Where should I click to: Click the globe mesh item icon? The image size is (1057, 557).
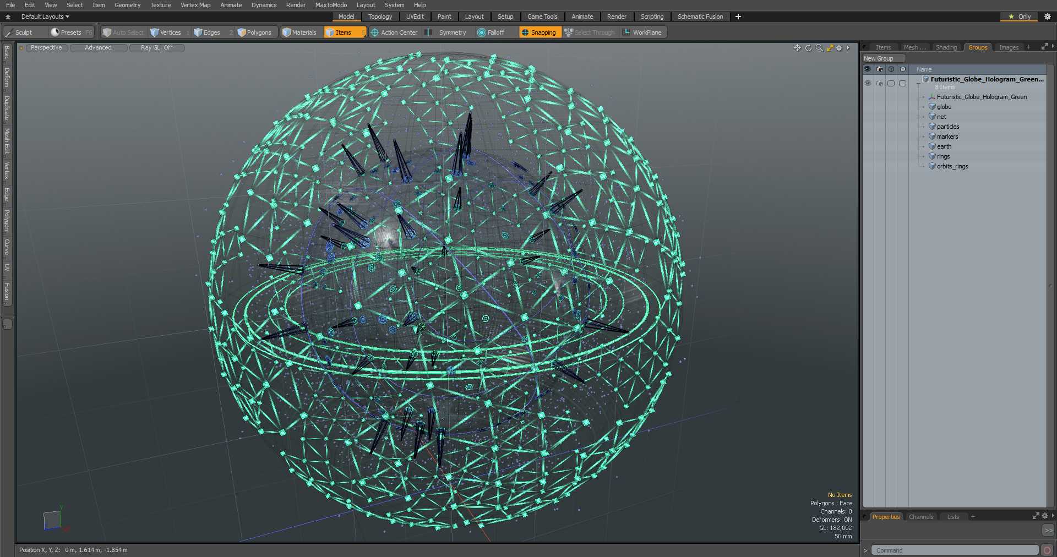tap(932, 107)
